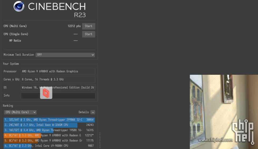Open the CPU (Multi Core) ranking dropdown
The image size is (258, 149).
click(x=20, y=112)
